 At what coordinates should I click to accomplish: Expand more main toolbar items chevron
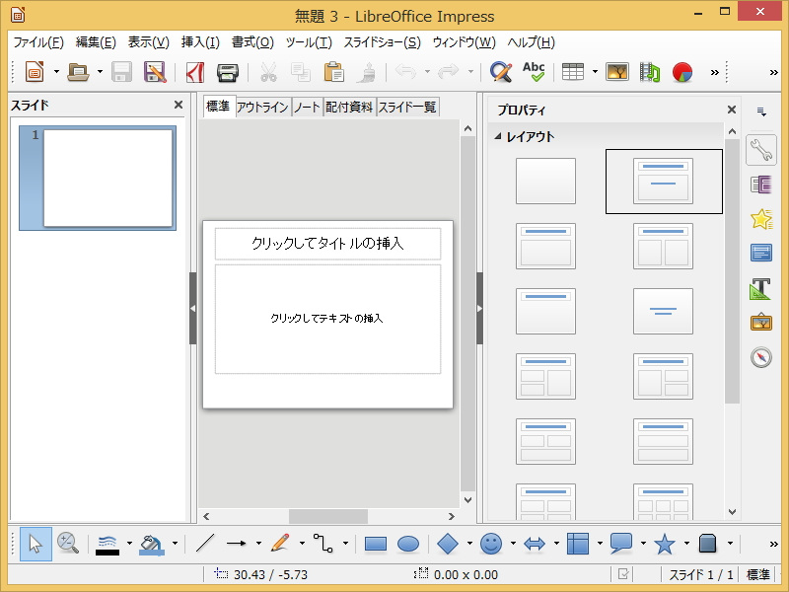coord(714,72)
